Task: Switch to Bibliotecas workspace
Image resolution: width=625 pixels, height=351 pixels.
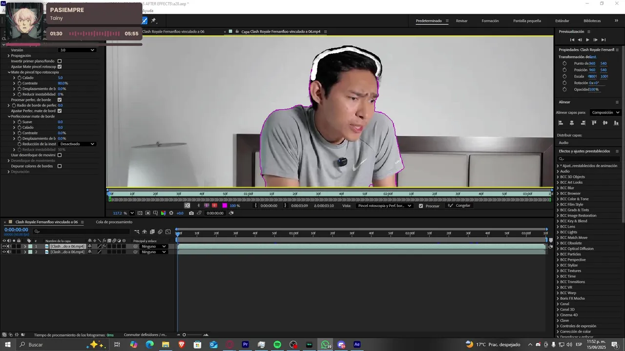Action: click(592, 21)
